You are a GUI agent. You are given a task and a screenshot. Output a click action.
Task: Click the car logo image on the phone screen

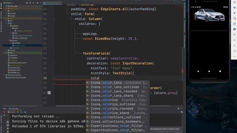click(x=209, y=15)
